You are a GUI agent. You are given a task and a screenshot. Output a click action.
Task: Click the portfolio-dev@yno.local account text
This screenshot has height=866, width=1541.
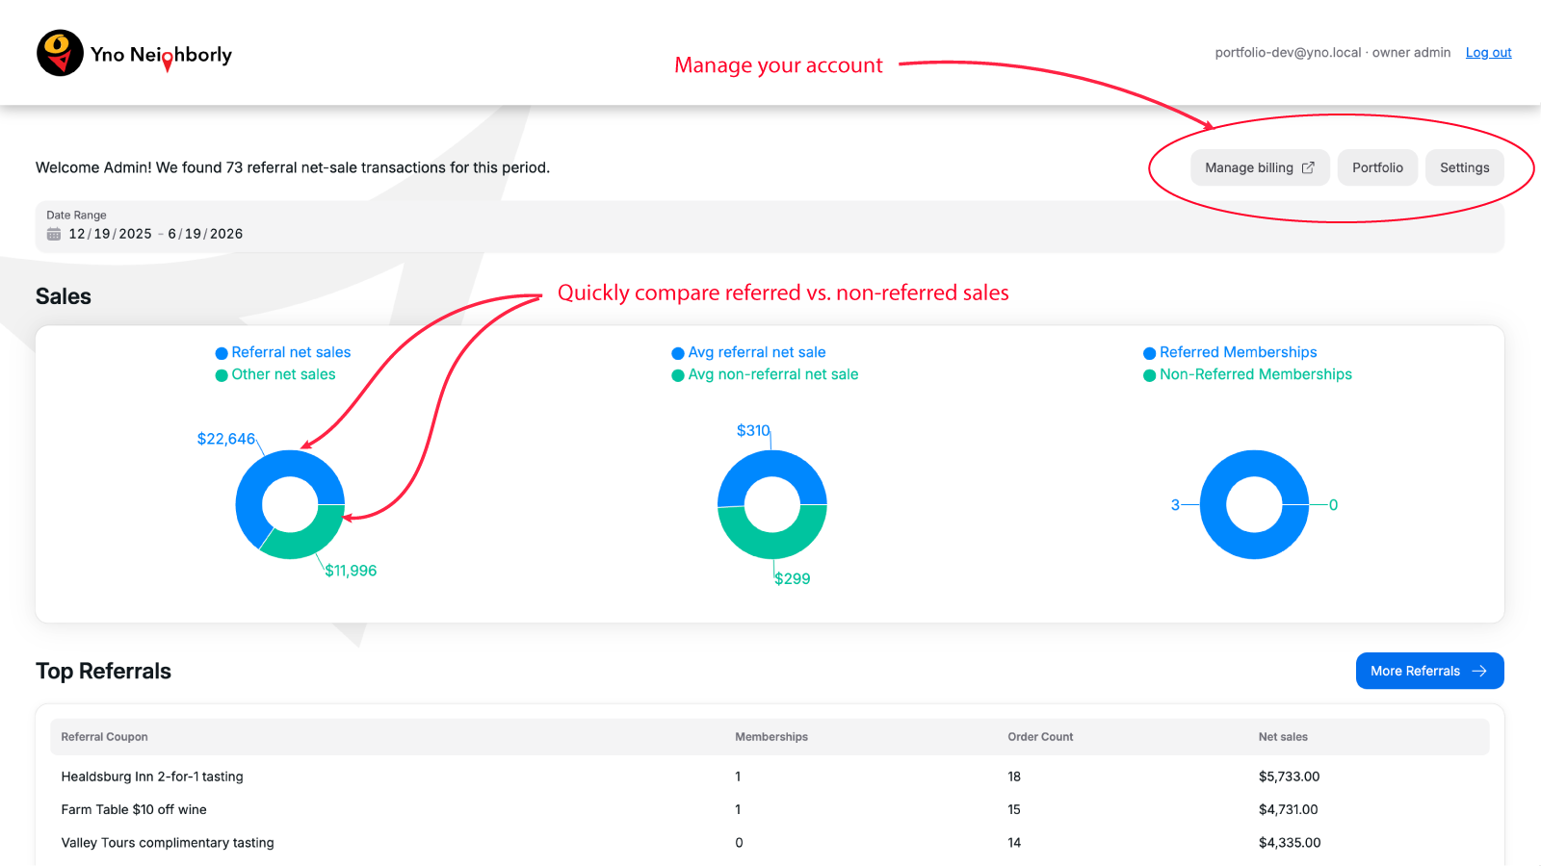click(x=1288, y=53)
